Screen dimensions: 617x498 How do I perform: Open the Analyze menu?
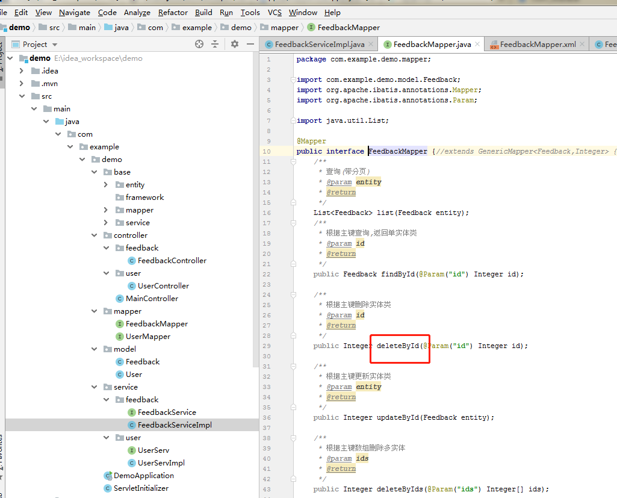tap(137, 12)
